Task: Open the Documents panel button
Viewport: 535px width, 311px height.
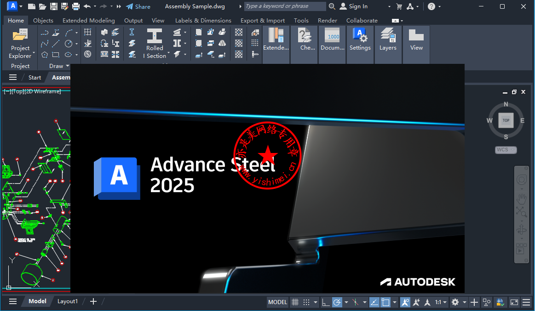Action: [332, 39]
